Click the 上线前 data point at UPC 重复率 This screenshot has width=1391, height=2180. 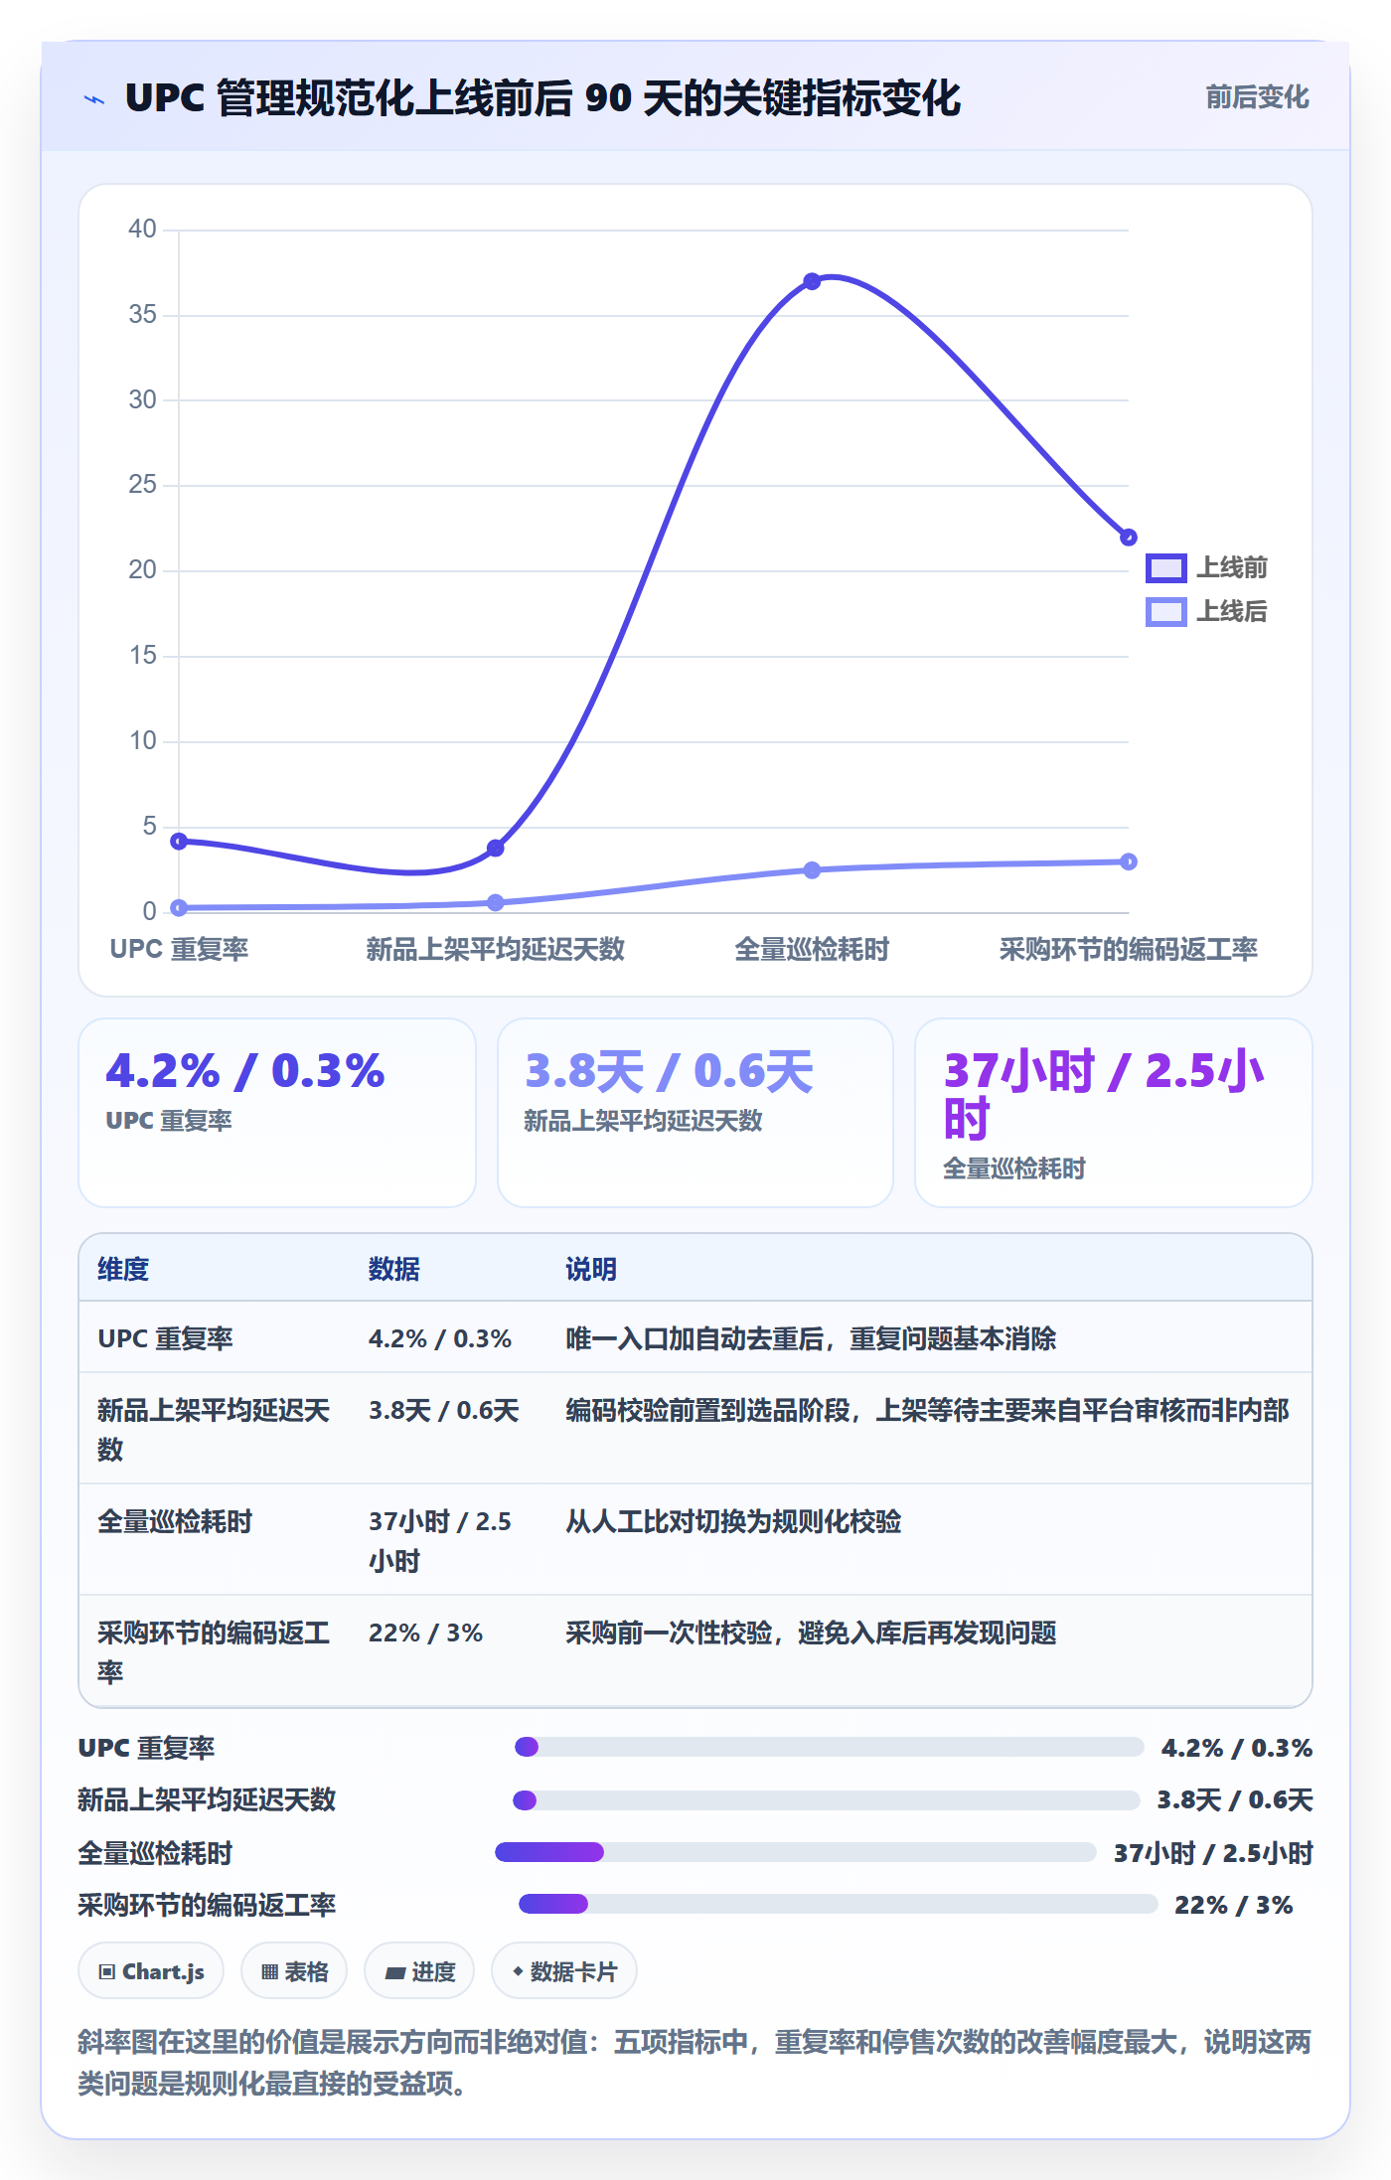(x=179, y=841)
